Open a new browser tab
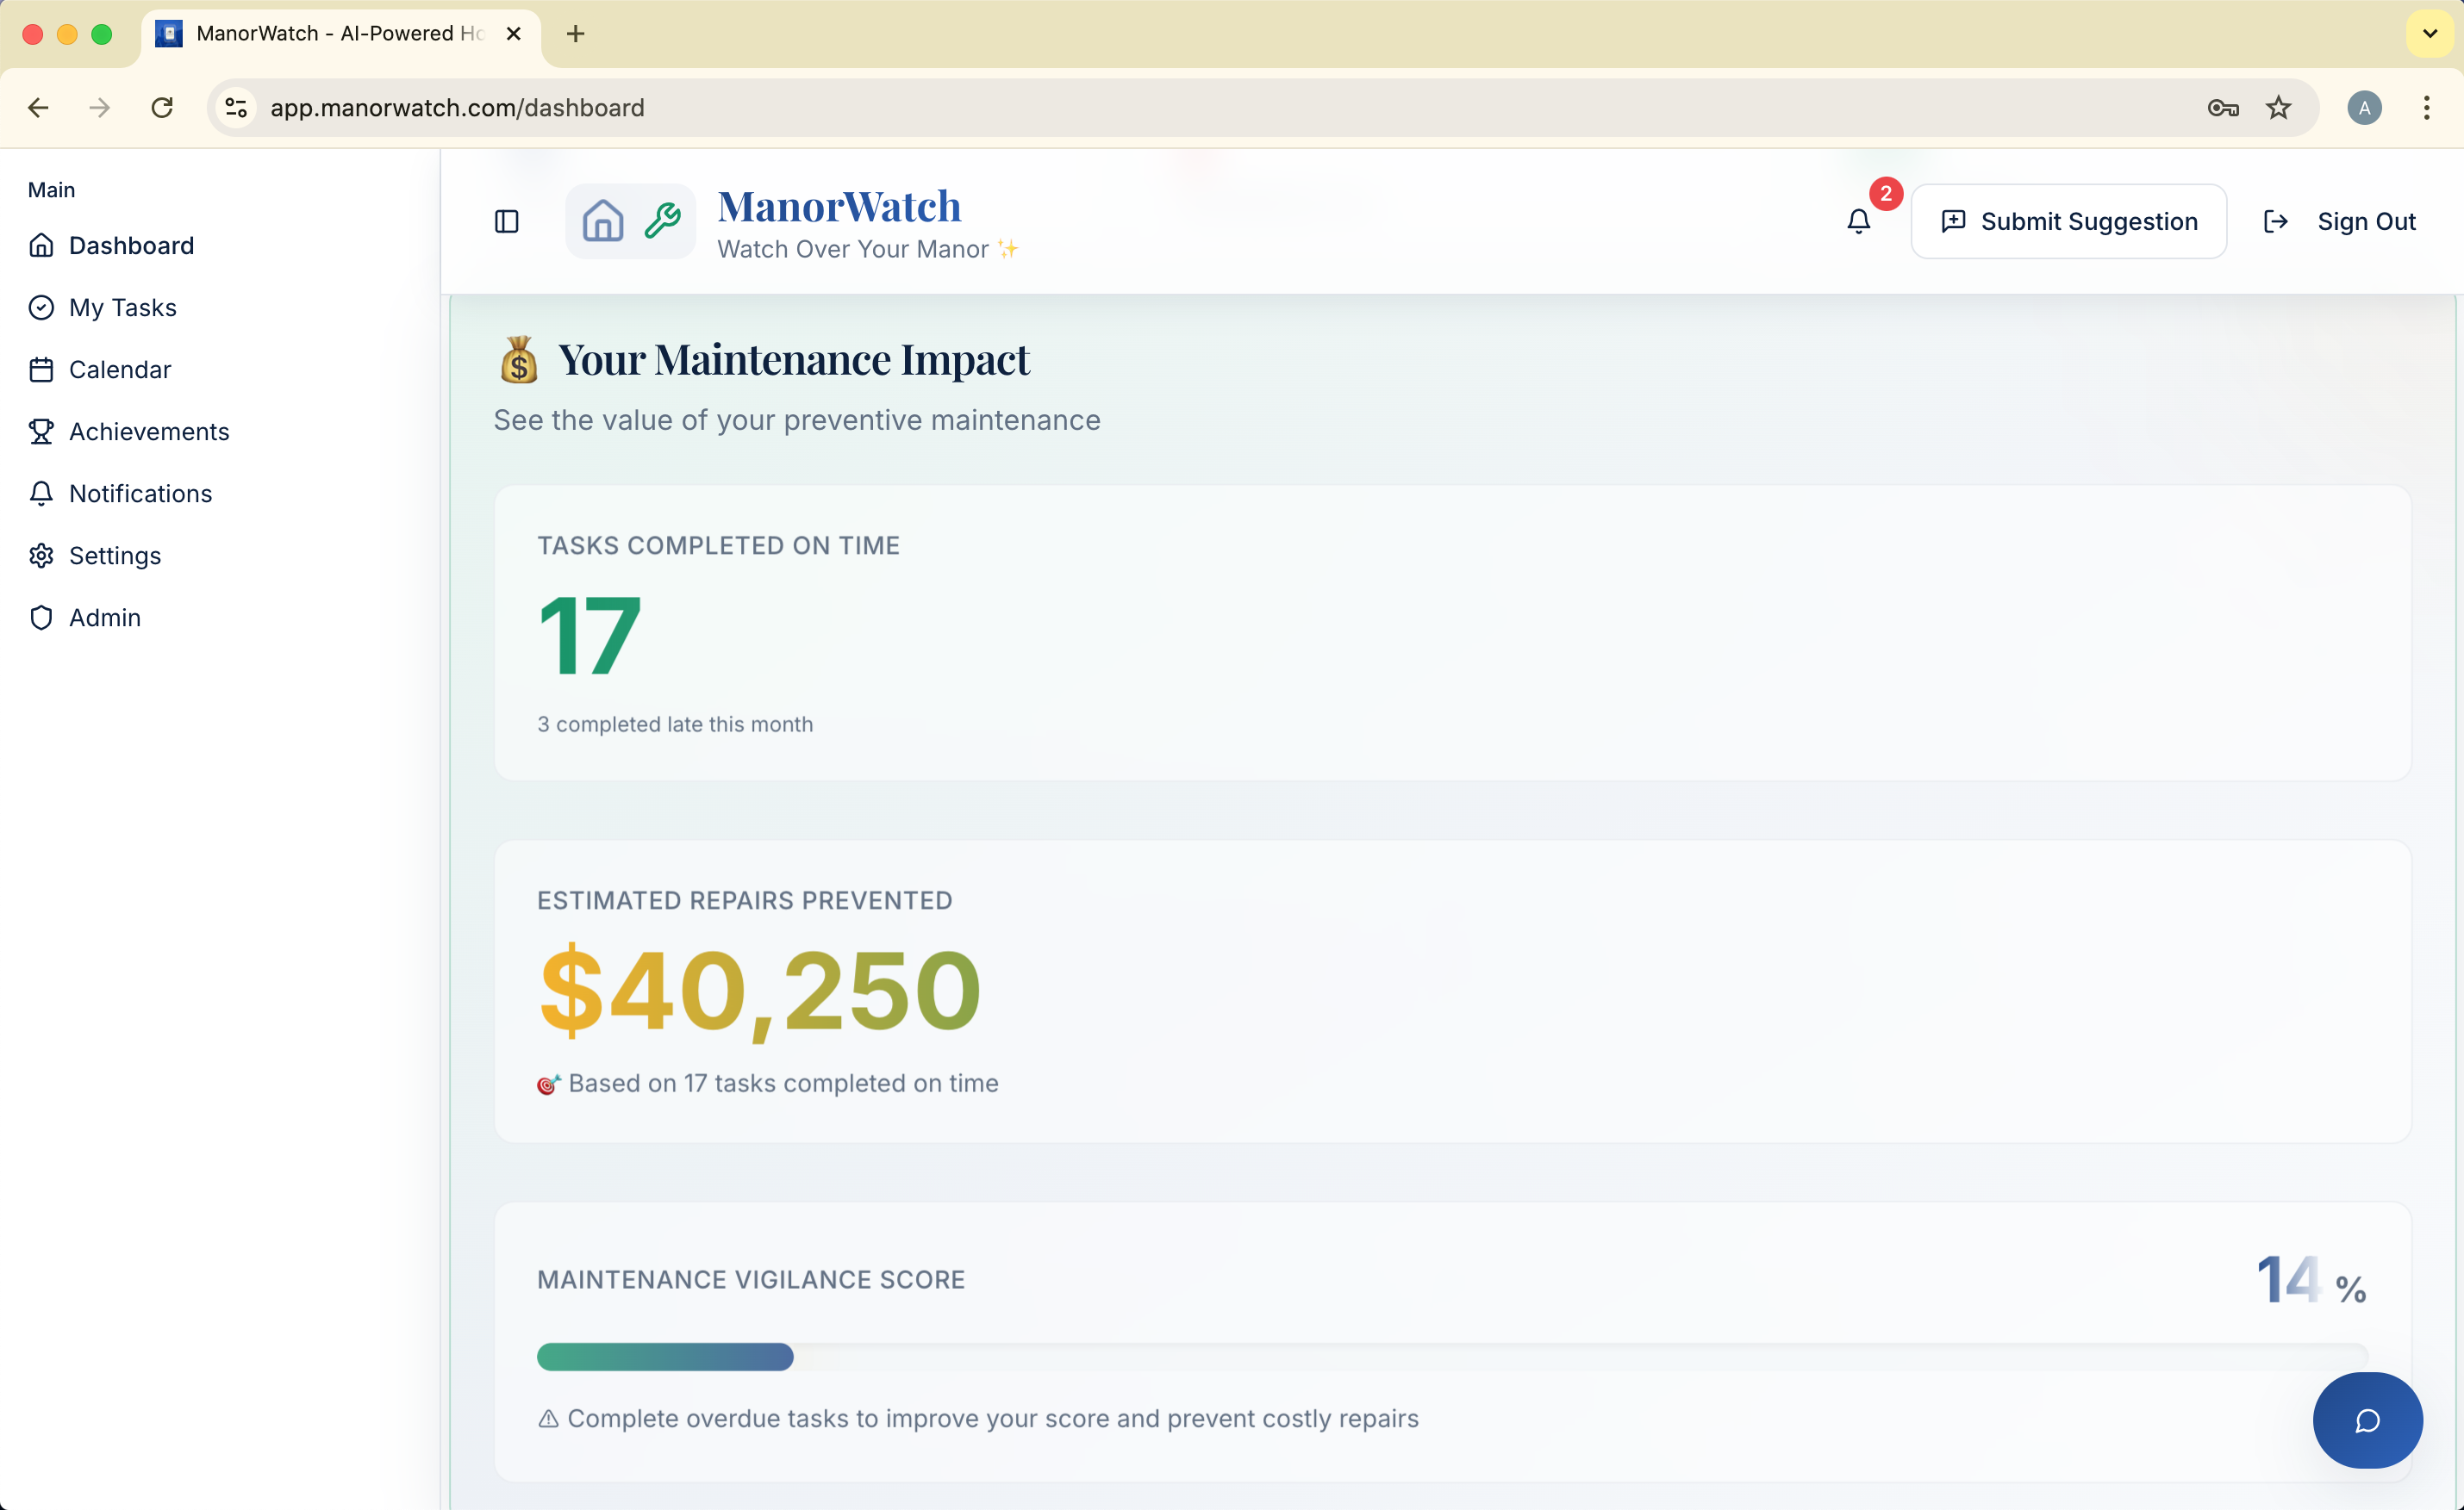The width and height of the screenshot is (2464, 1510). click(x=576, y=34)
